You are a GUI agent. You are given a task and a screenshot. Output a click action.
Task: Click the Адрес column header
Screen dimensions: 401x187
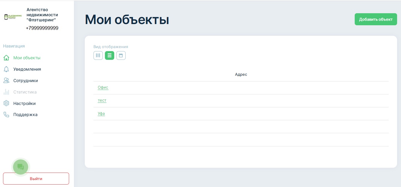241,74
